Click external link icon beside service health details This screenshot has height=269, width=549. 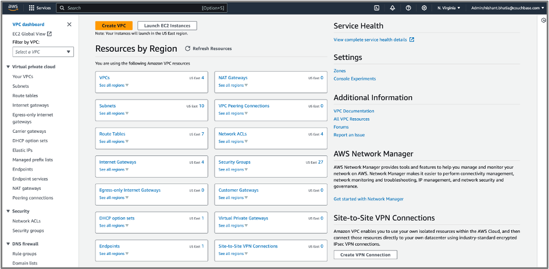412,40
